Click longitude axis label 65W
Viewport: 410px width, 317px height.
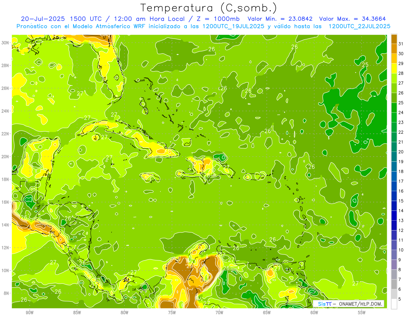tap(267, 313)
